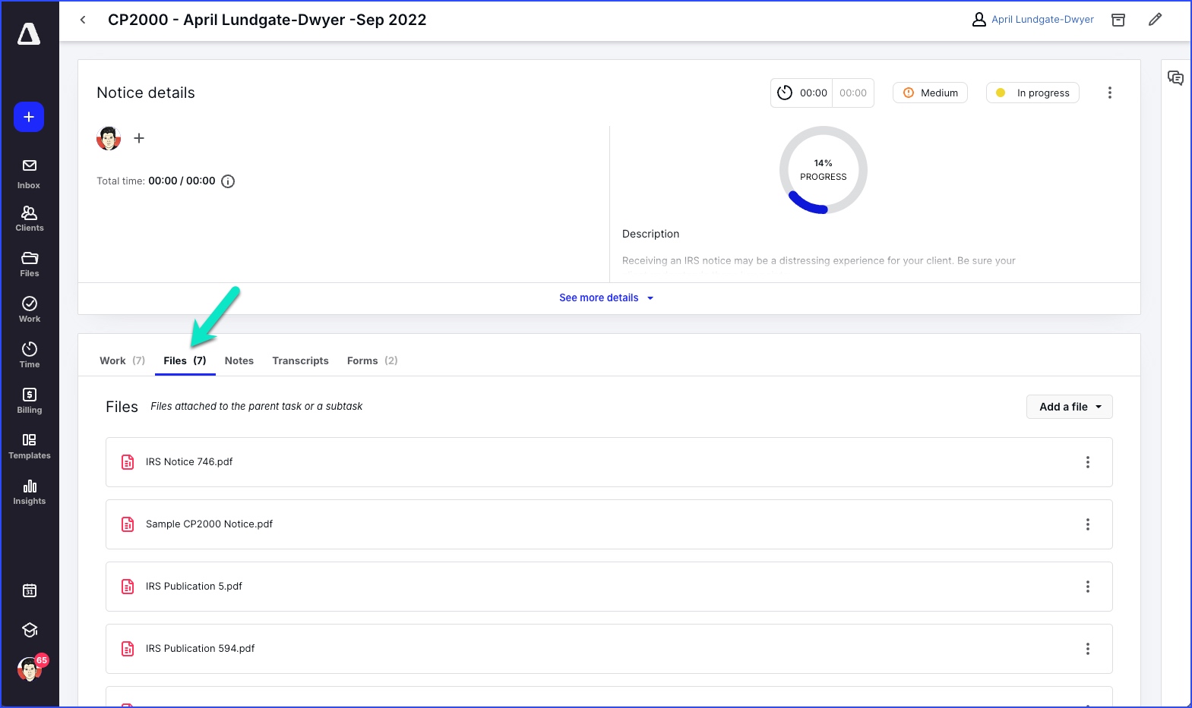Click the pencil edit icon in header
1192x708 pixels.
1155,20
